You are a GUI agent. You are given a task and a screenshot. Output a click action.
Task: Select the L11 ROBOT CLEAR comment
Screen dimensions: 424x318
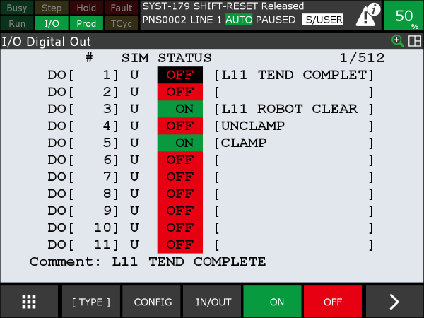tap(293, 109)
